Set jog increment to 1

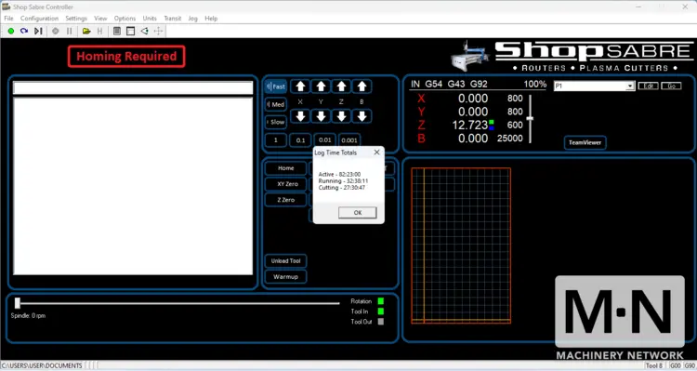point(276,140)
